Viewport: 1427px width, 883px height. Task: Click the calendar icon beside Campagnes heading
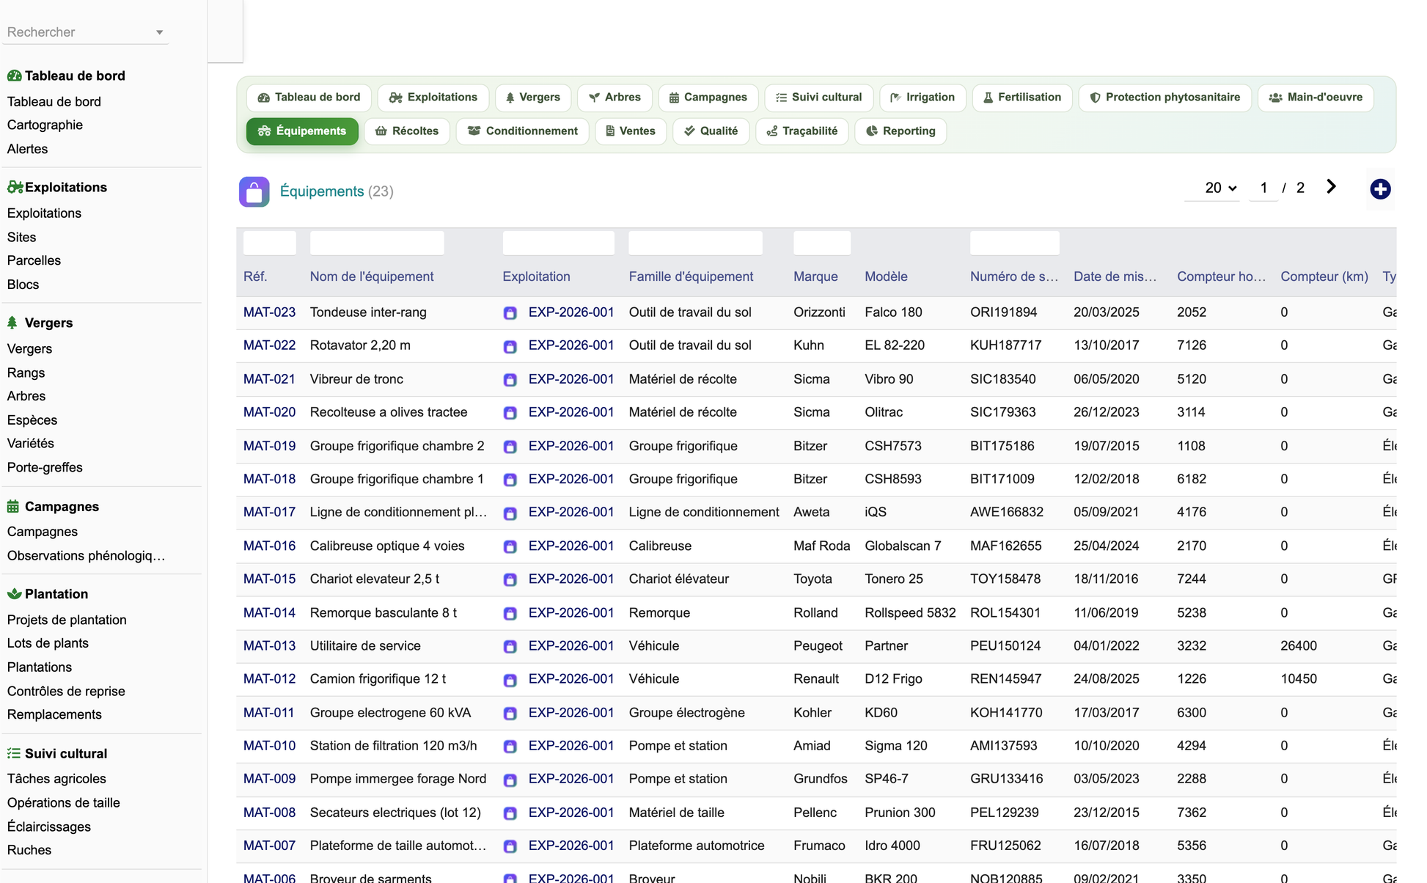pos(13,506)
